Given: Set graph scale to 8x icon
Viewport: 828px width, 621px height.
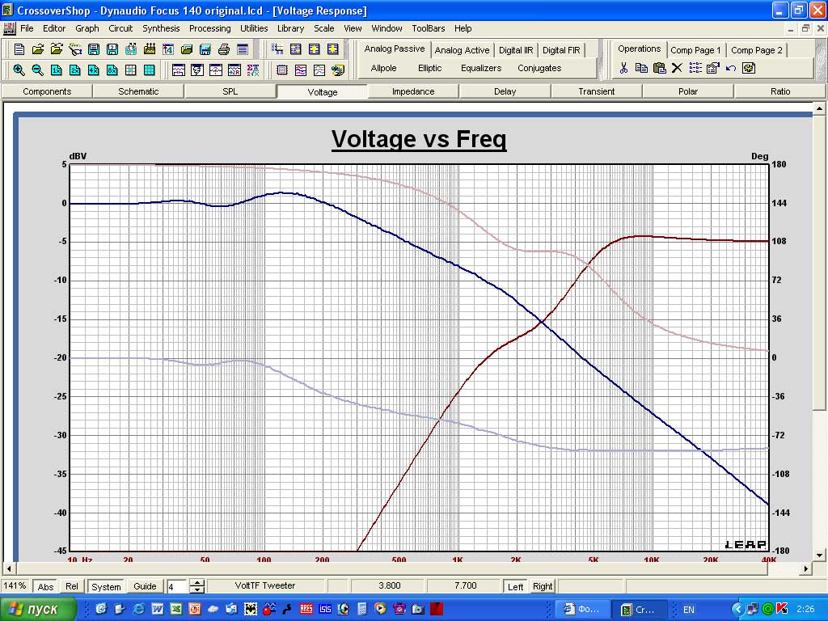Looking at the screenshot, I should pos(112,70).
